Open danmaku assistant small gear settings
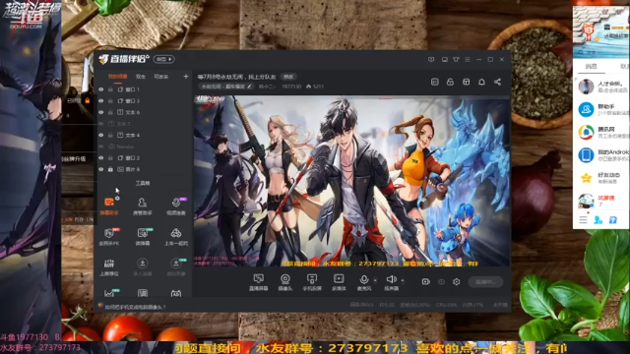 coord(117,199)
